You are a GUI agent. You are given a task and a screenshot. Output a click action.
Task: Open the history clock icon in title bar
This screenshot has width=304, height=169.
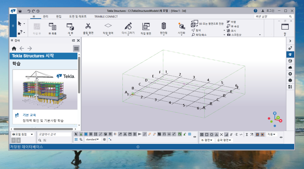click(x=38, y=11)
